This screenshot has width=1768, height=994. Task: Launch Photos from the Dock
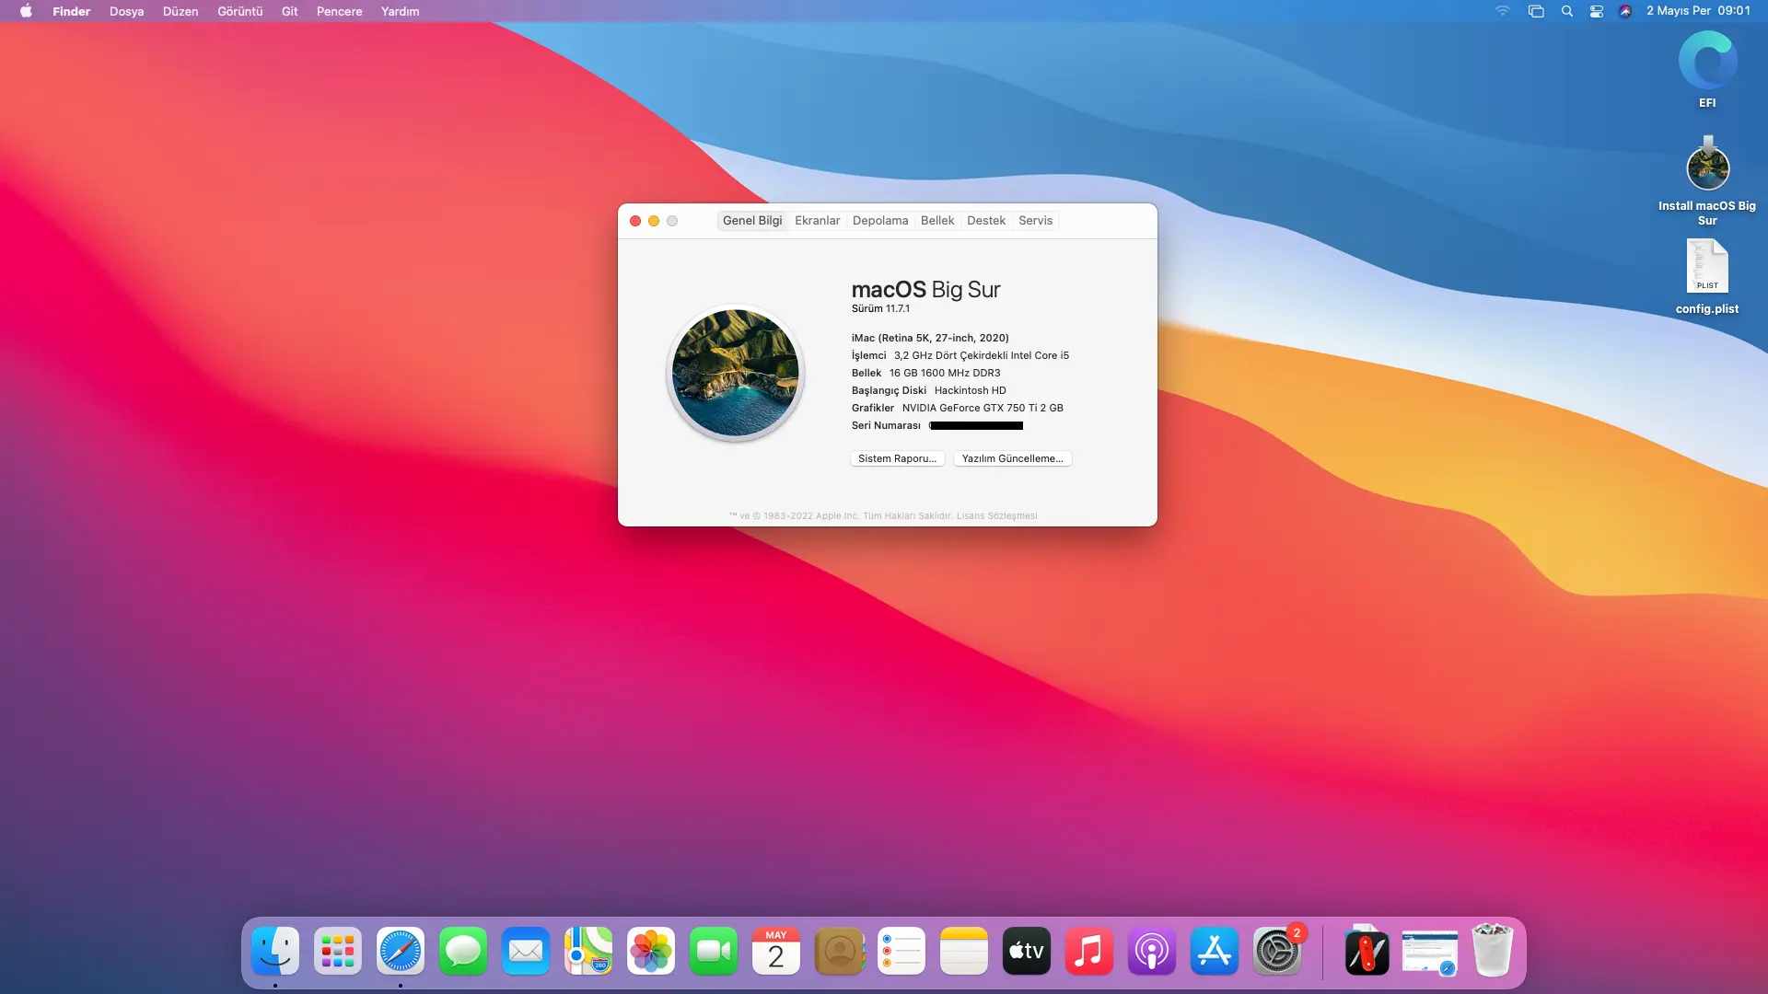(651, 951)
